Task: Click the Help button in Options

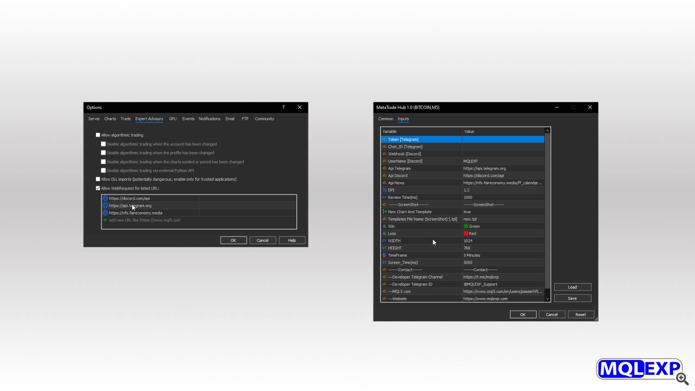Action: pos(292,240)
